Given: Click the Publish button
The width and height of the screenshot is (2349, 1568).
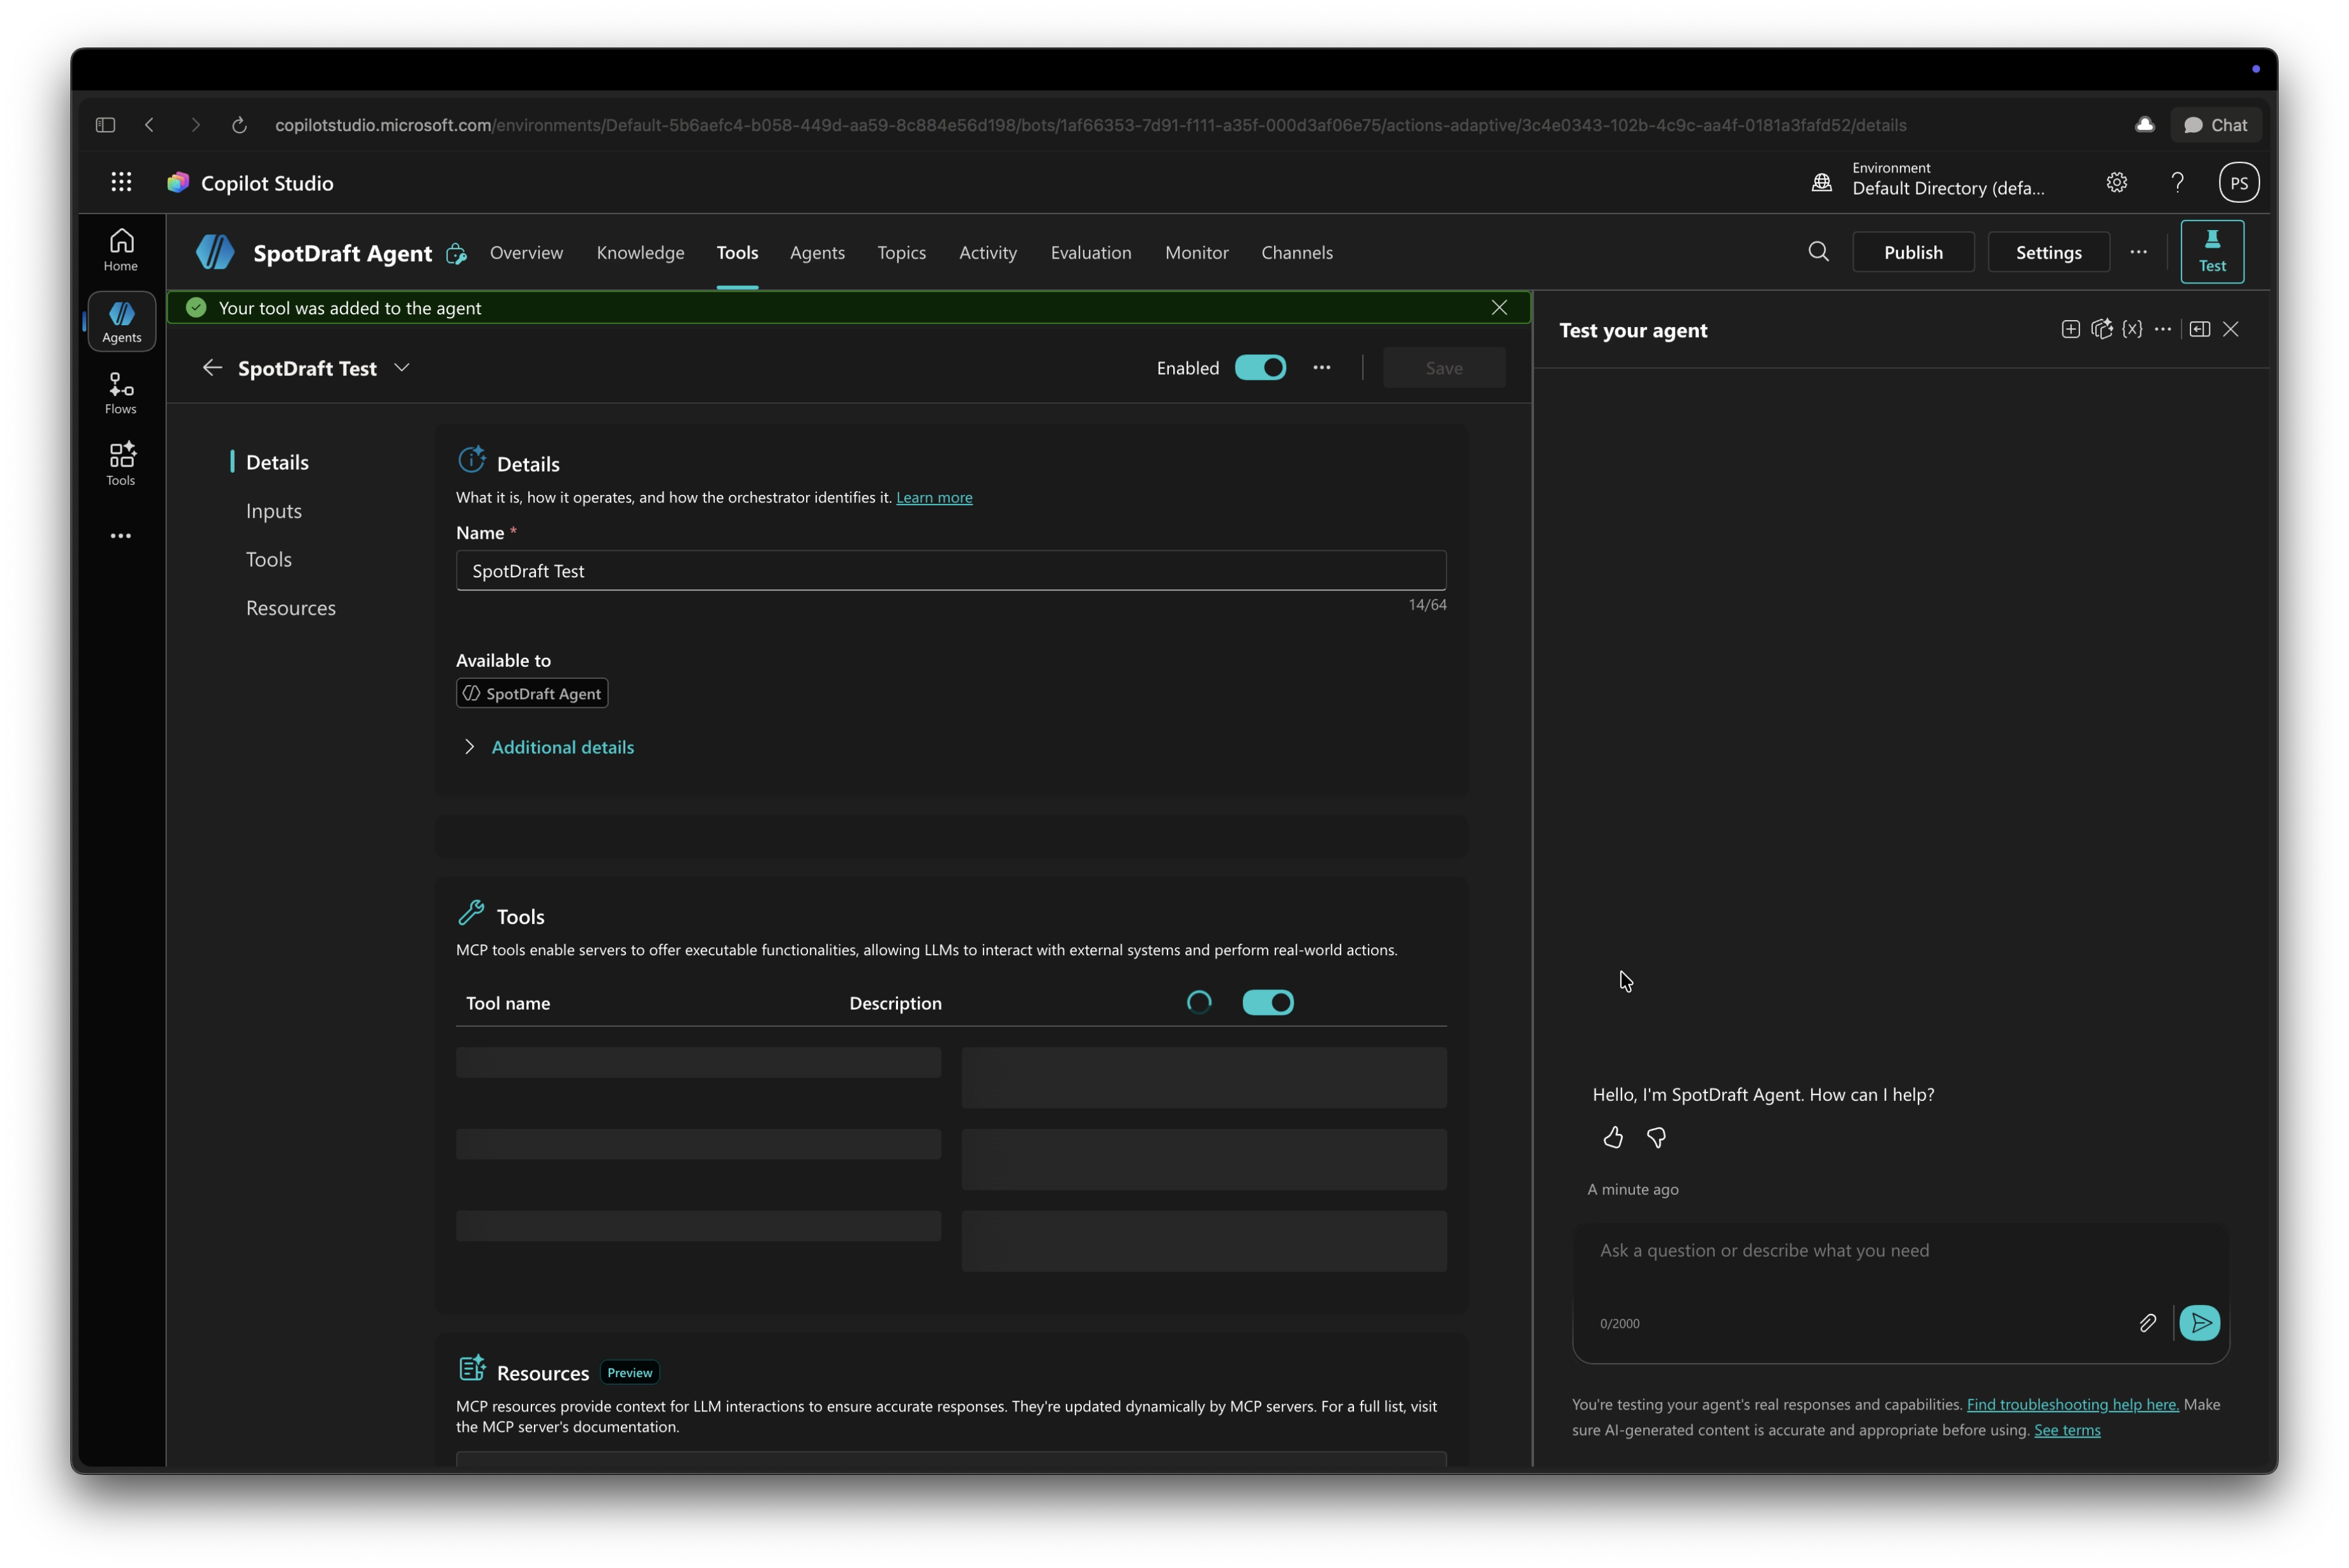Looking at the screenshot, I should click(x=1913, y=252).
